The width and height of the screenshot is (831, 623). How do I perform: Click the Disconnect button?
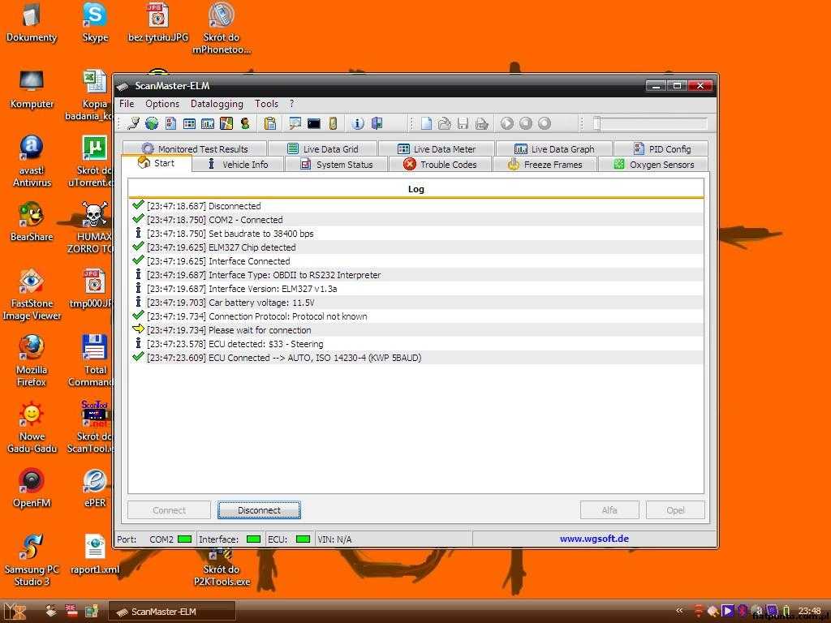[x=259, y=510]
